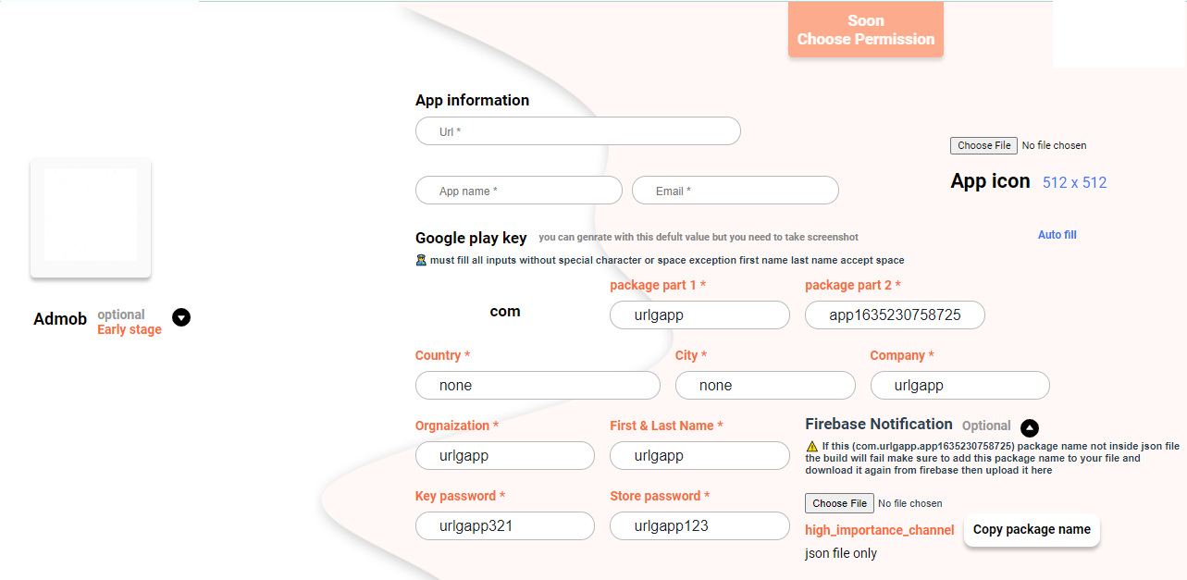Click the app icon preview thumbnail
Screen dimensions: 1187x580
[x=91, y=217]
